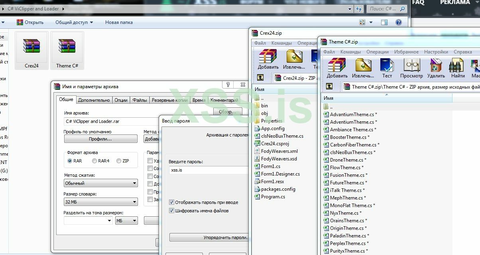Open the view options dropdown arrow in Explorer
480x255 pixels.
point(371,22)
